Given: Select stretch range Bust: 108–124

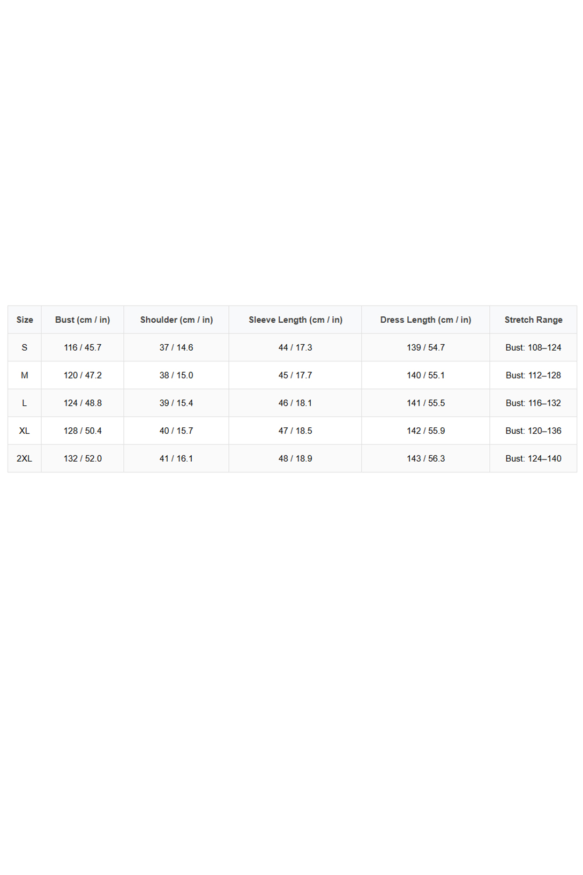Looking at the screenshot, I should (x=533, y=347).
